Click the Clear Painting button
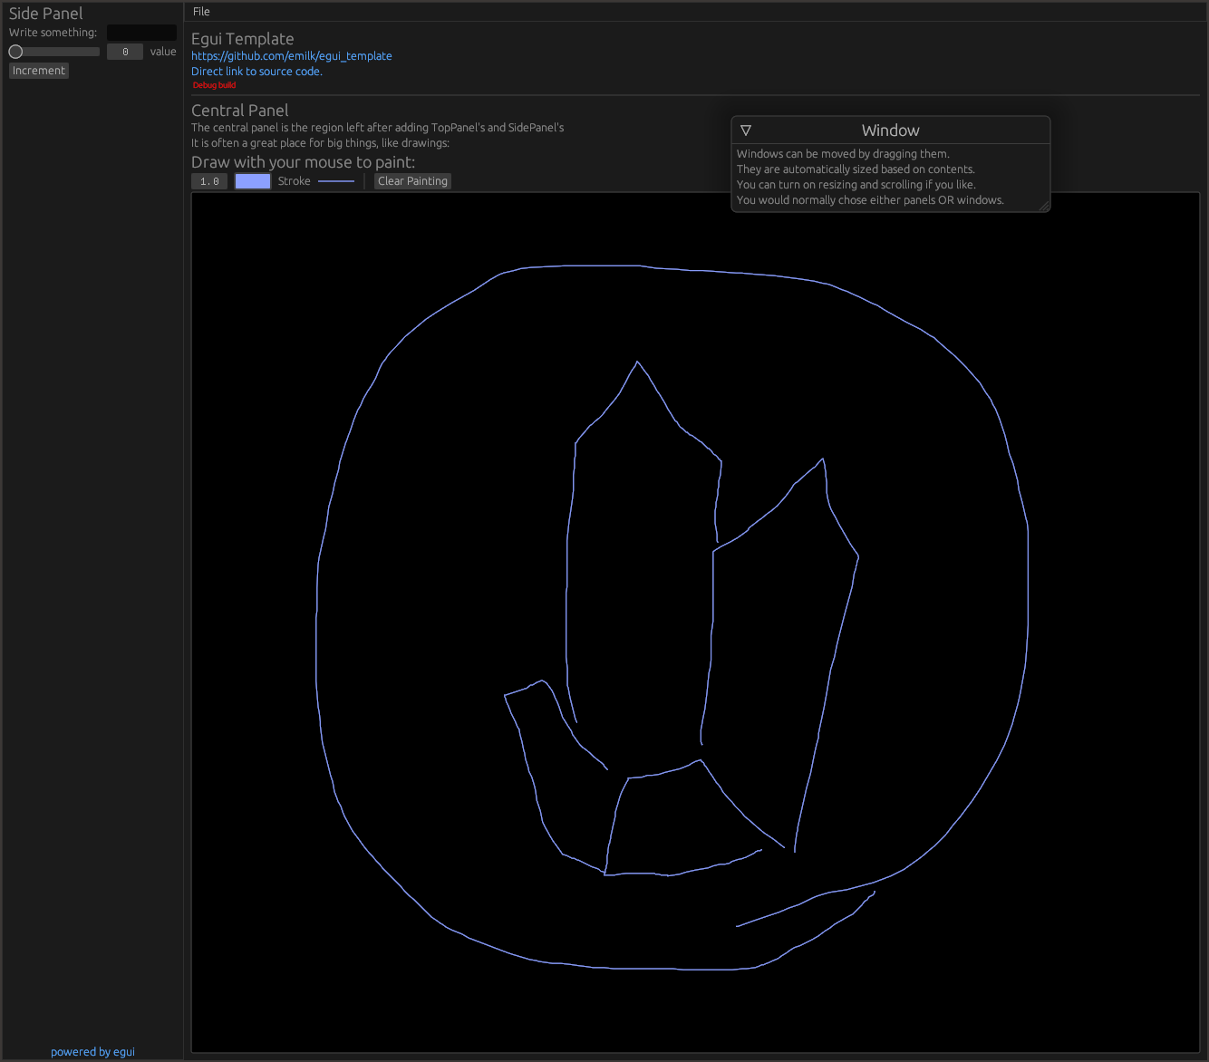This screenshot has height=1062, width=1209. click(412, 181)
